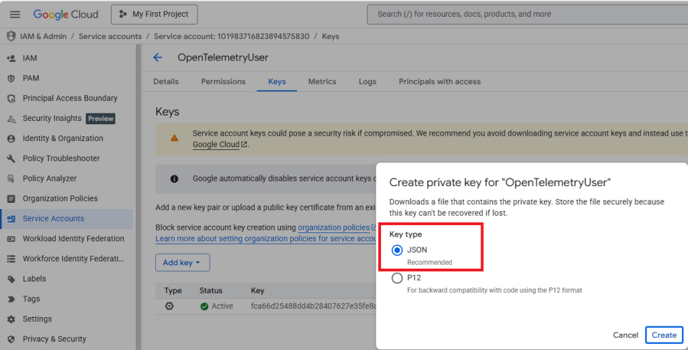Switch to the Metrics tab
This screenshot has height=350, width=688.
pos(322,82)
